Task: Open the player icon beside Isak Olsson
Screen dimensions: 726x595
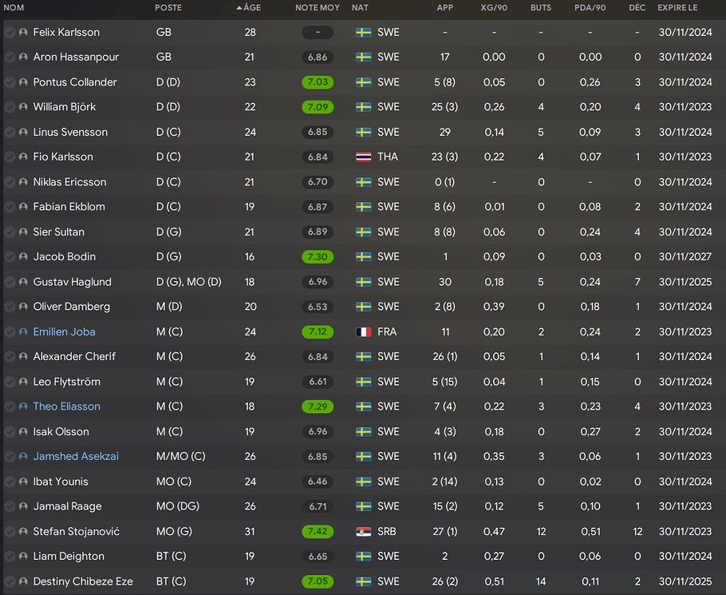Action: (23, 431)
